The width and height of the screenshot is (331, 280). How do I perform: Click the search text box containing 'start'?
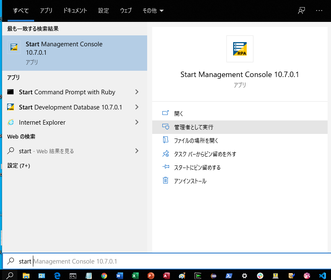pyautogui.click(x=167, y=261)
